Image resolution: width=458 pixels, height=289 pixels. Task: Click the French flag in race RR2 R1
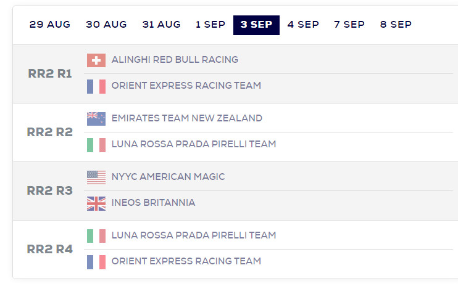[96, 87]
